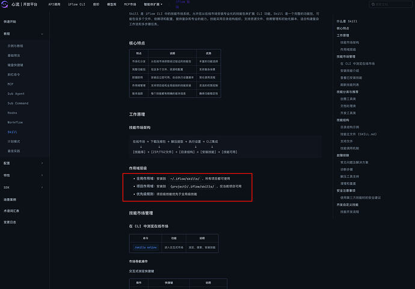Screen dimensions: 415x289
Task: Jump to 故障排除 in the outline
Action: pyautogui.click(x=342, y=156)
